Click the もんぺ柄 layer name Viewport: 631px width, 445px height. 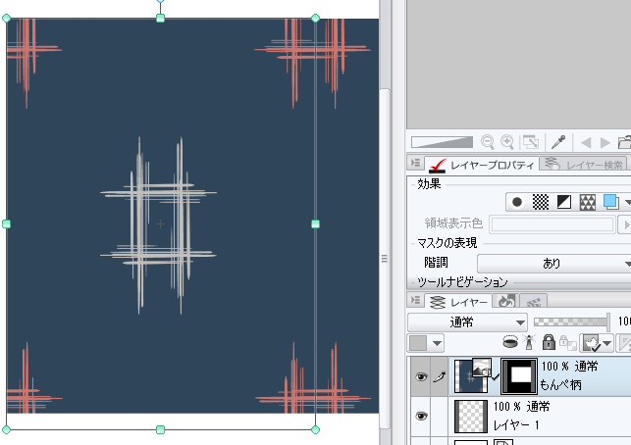click(560, 385)
